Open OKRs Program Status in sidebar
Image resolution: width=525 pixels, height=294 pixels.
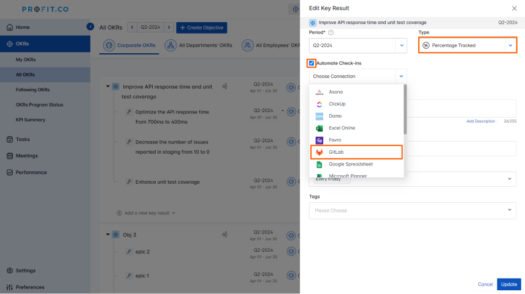pos(39,105)
